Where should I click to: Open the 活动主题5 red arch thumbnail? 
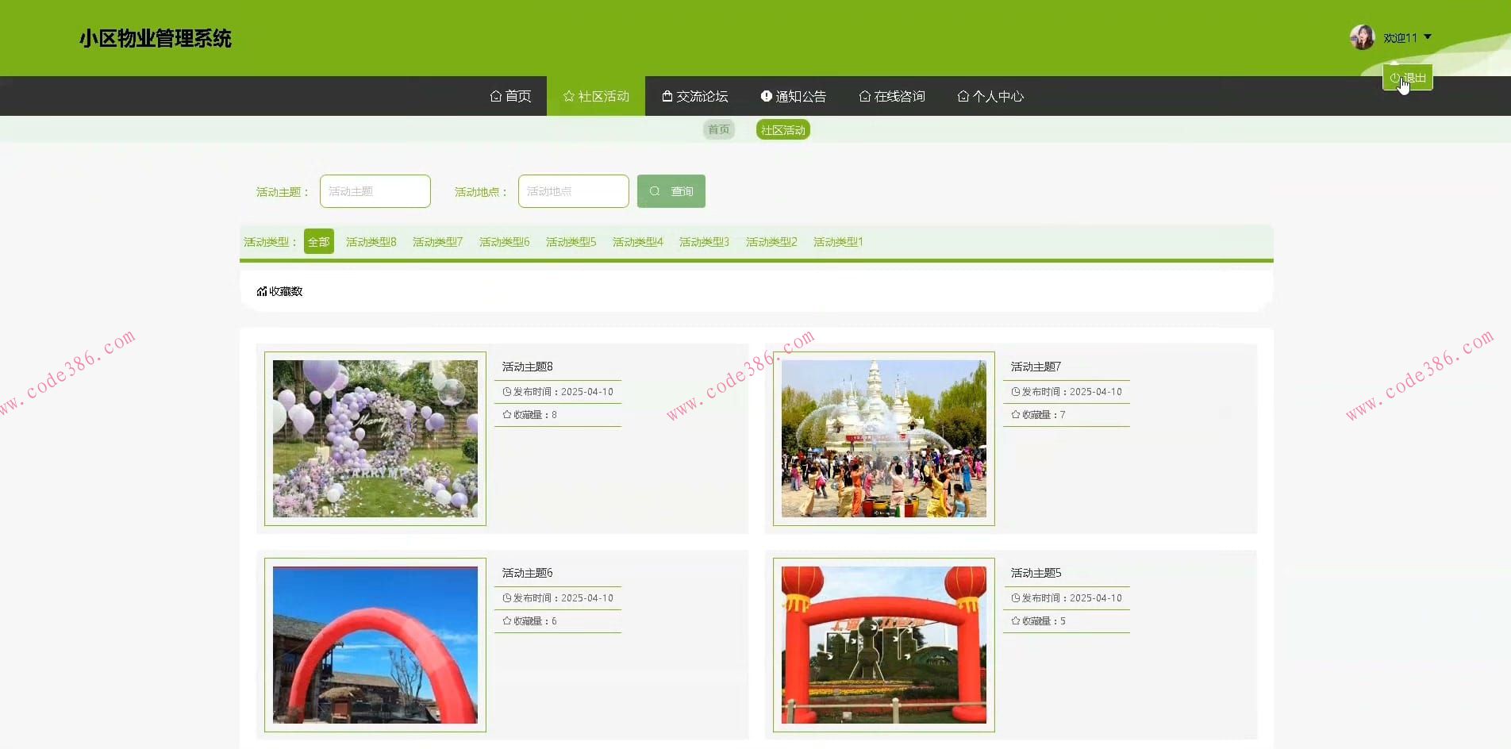click(883, 644)
